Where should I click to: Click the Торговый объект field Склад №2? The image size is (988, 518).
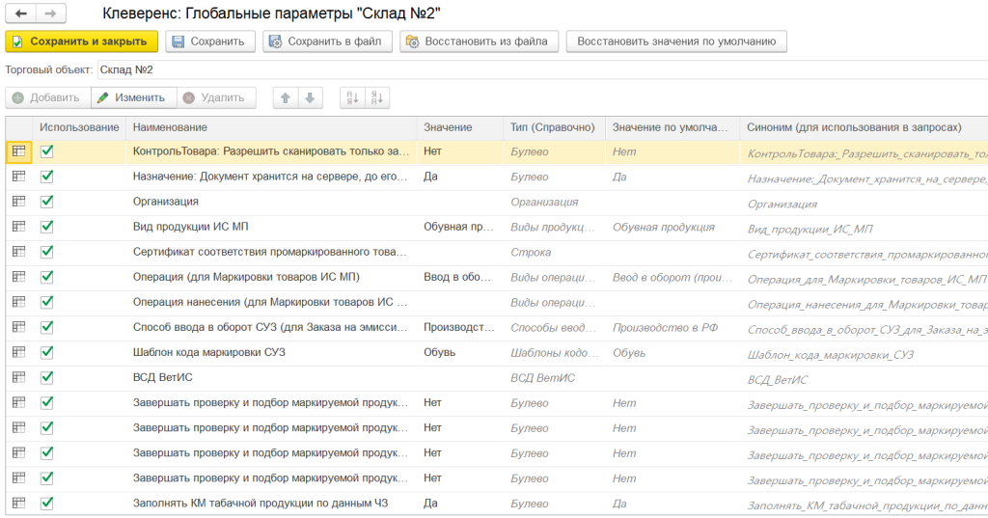542,70
